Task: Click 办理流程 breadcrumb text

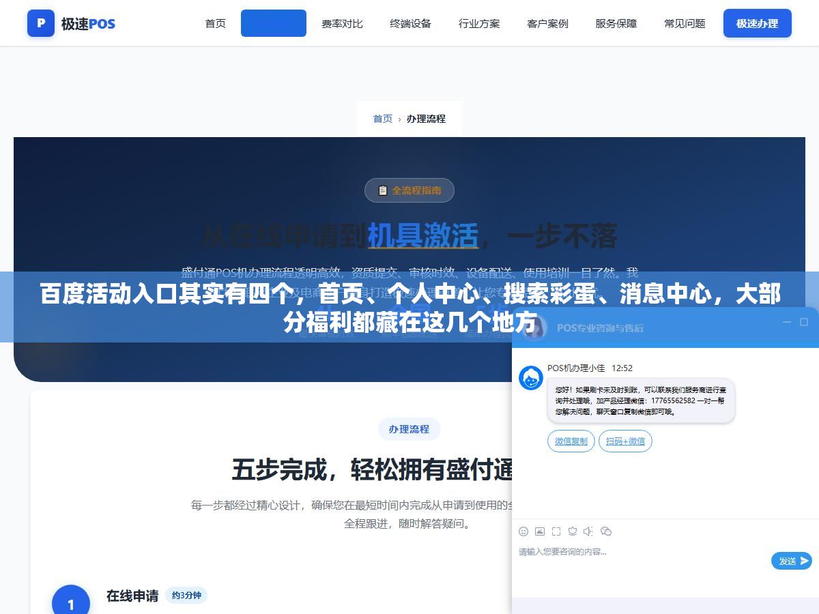Action: [x=426, y=119]
